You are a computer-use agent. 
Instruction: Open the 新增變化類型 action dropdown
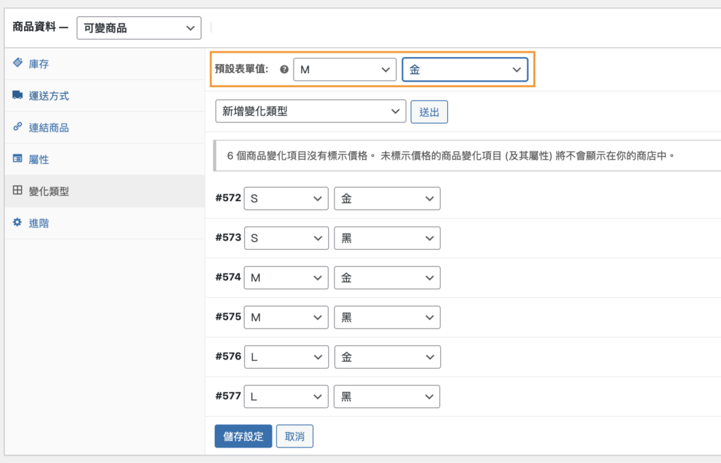(x=310, y=111)
